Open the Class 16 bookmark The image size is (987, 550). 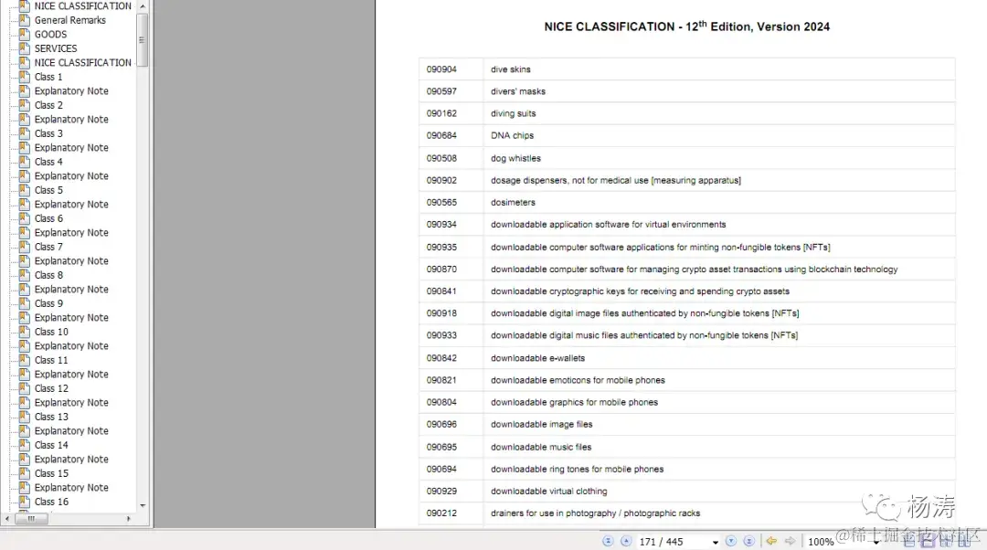(x=51, y=502)
